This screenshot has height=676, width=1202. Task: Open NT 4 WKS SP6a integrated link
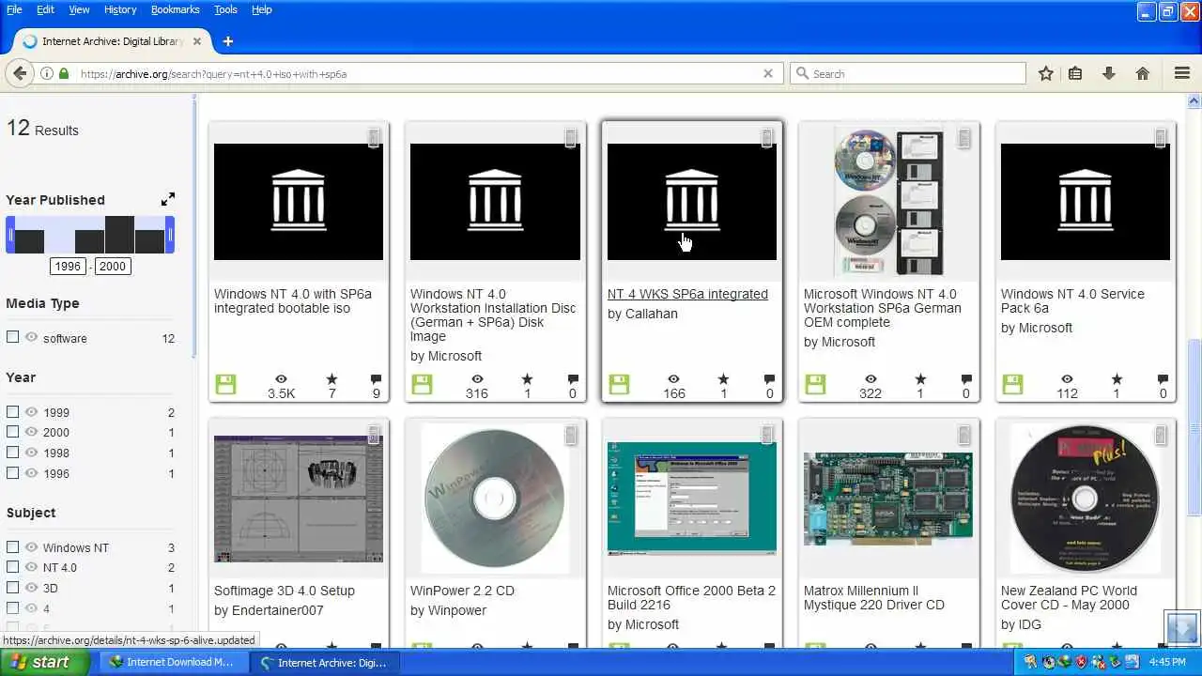[x=687, y=294]
